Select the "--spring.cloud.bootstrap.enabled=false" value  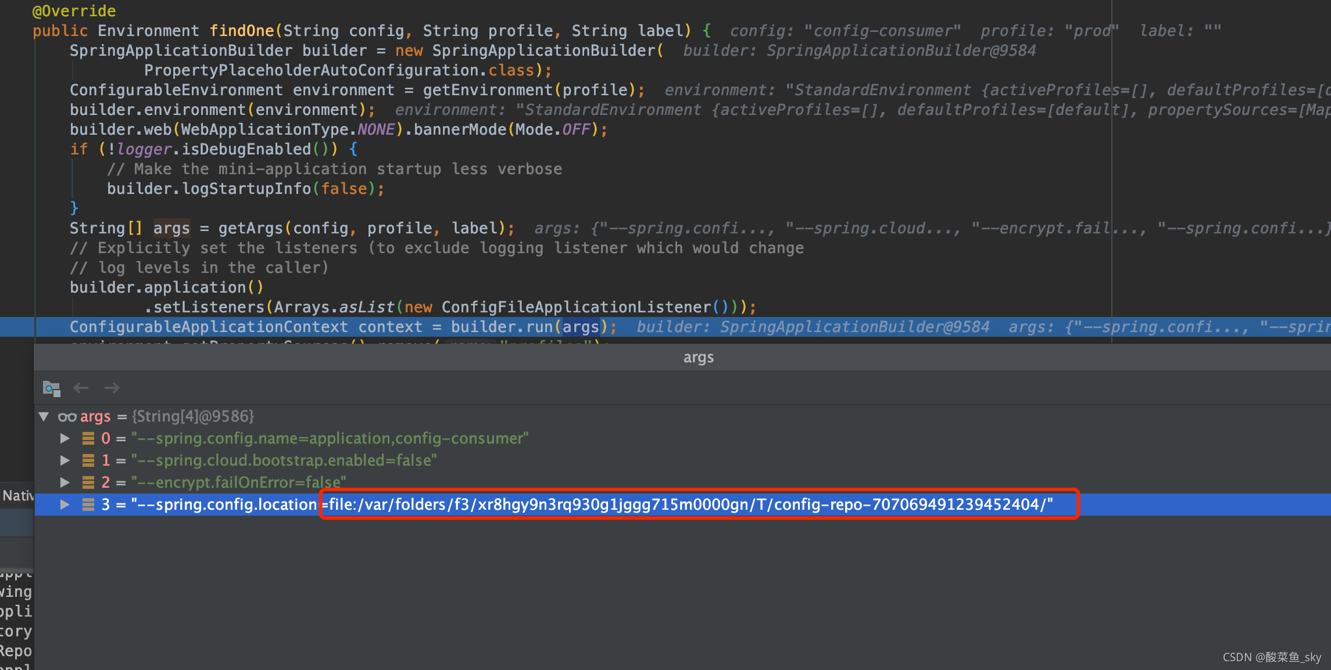(284, 460)
